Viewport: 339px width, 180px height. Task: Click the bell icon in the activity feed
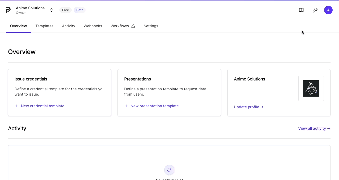coord(169,170)
